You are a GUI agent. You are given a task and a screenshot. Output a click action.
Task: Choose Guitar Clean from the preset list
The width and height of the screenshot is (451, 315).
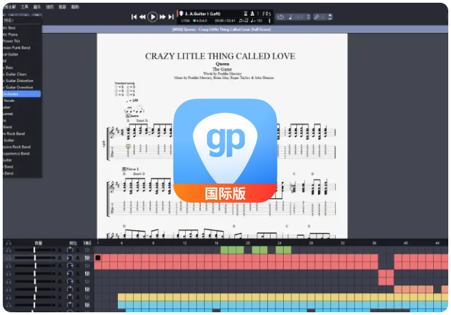[x=21, y=73]
